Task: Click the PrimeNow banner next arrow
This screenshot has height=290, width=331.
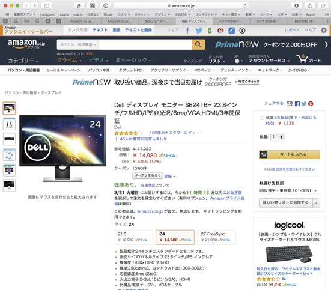Action: (x=326, y=44)
